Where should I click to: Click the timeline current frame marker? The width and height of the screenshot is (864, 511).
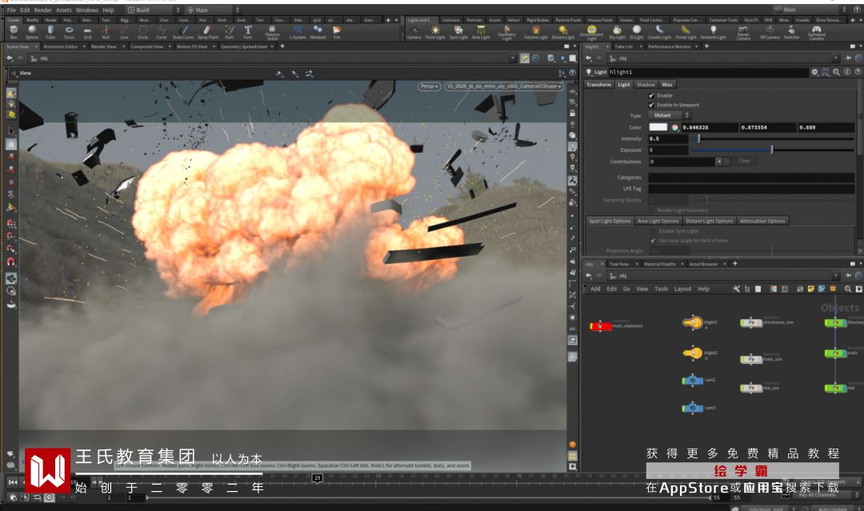317,478
